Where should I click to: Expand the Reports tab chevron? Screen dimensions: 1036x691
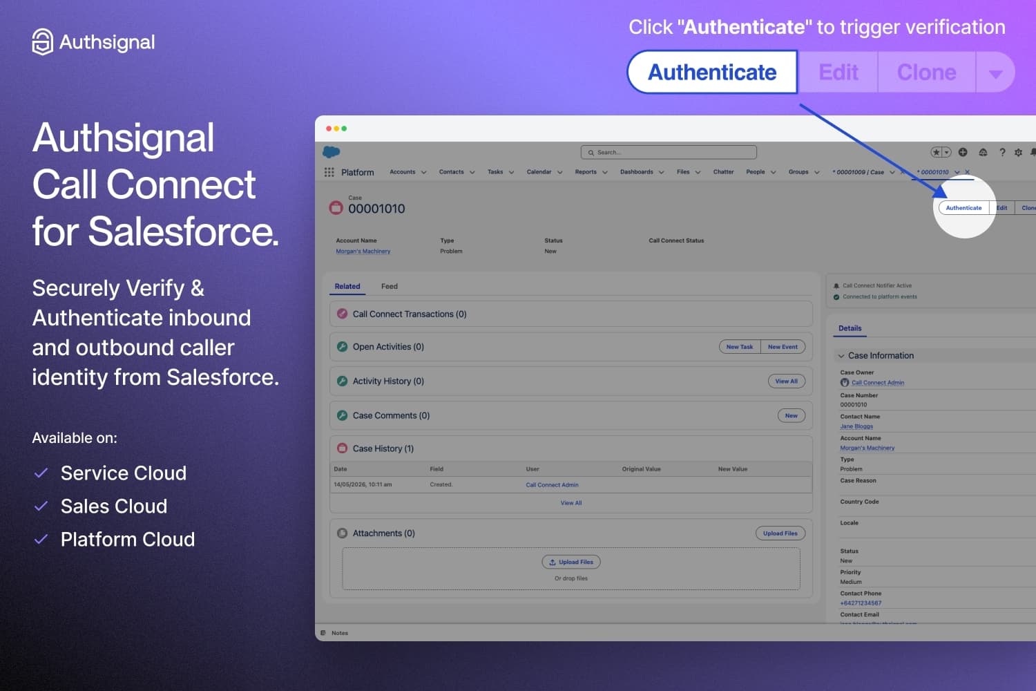point(605,172)
